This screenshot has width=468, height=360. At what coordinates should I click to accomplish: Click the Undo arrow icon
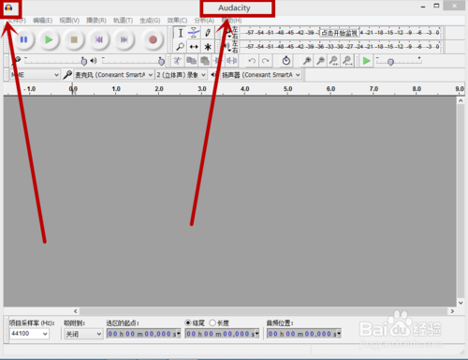(252, 61)
